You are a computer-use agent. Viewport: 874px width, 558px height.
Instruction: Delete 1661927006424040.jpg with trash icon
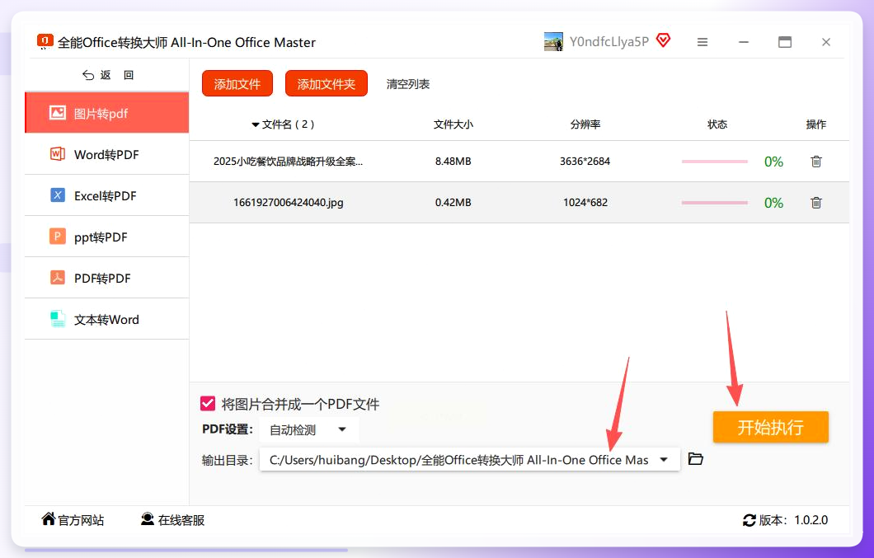(x=816, y=203)
